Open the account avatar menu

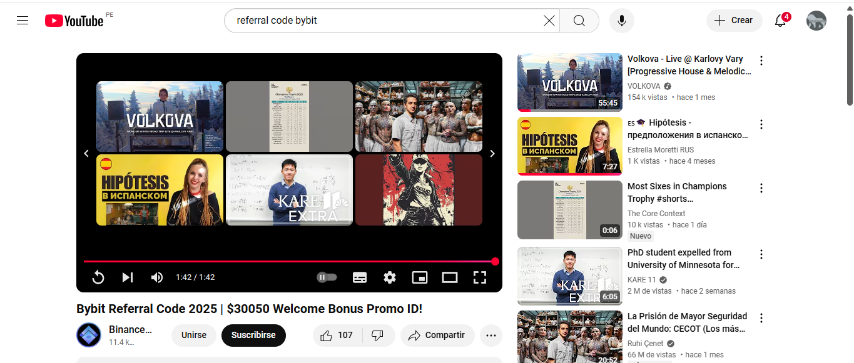point(816,21)
